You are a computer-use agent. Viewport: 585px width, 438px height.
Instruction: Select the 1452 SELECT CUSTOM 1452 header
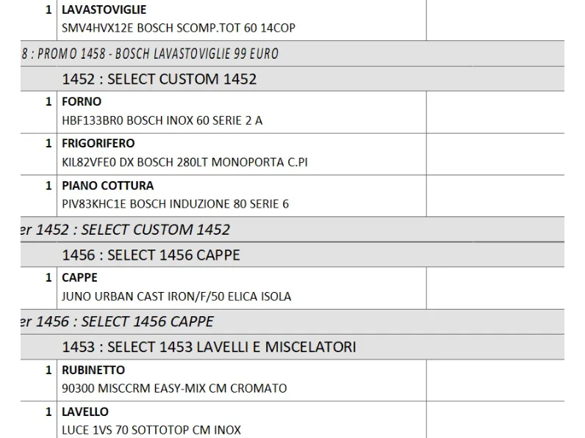click(x=292, y=79)
